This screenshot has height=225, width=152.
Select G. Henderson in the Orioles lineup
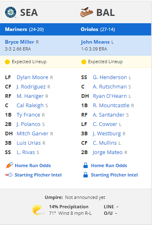click(x=110, y=77)
